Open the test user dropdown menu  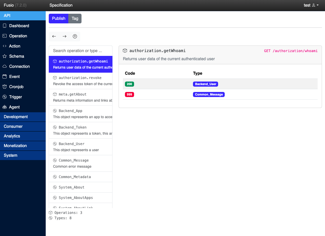point(311,5)
